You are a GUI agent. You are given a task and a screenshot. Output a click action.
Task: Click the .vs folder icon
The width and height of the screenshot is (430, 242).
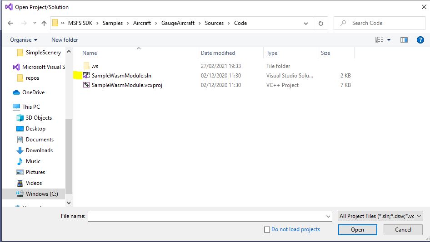(87, 66)
